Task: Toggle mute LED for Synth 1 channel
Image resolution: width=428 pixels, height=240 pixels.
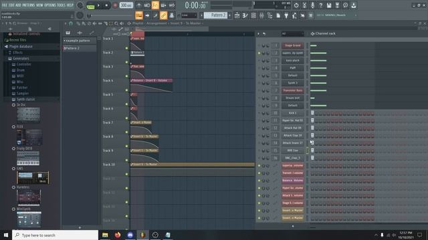Action: click(259, 83)
